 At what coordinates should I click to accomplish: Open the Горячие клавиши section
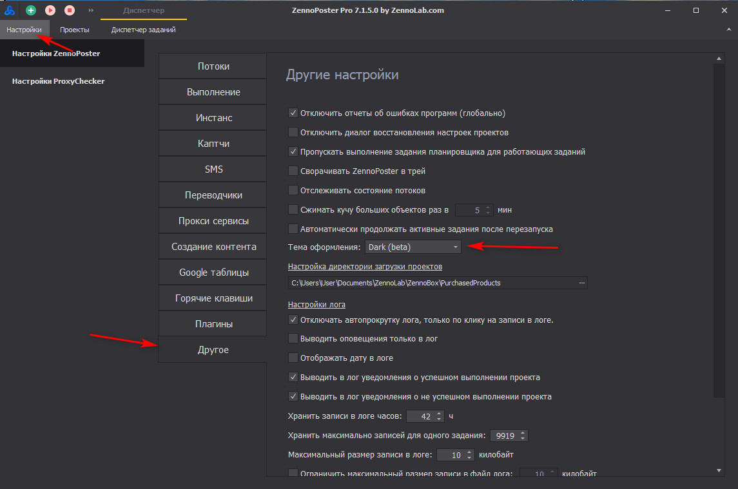(x=213, y=298)
